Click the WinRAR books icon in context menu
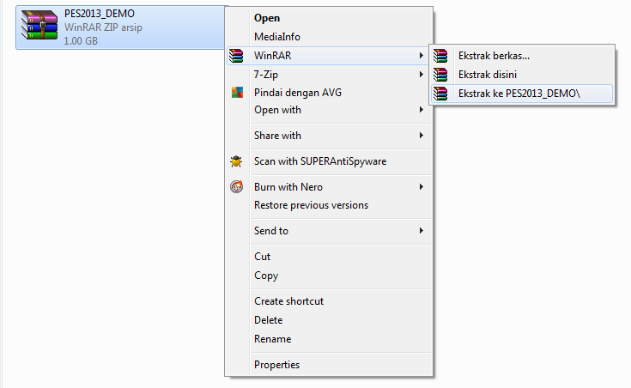631x388 pixels. tap(237, 56)
